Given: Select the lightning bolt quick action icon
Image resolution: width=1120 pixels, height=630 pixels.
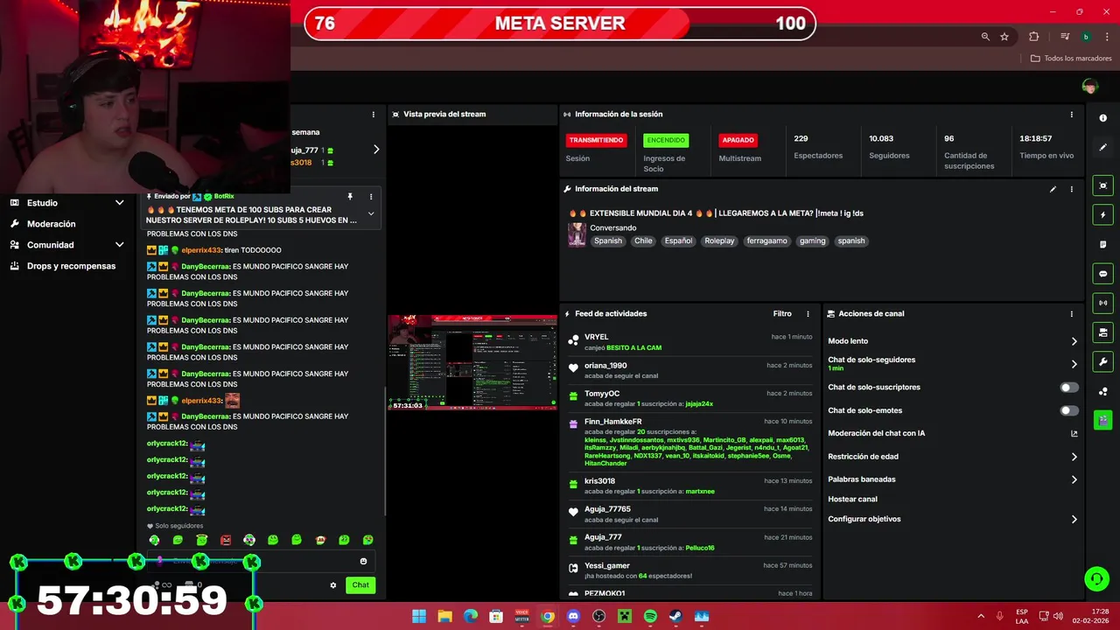Looking at the screenshot, I should tap(1102, 215).
